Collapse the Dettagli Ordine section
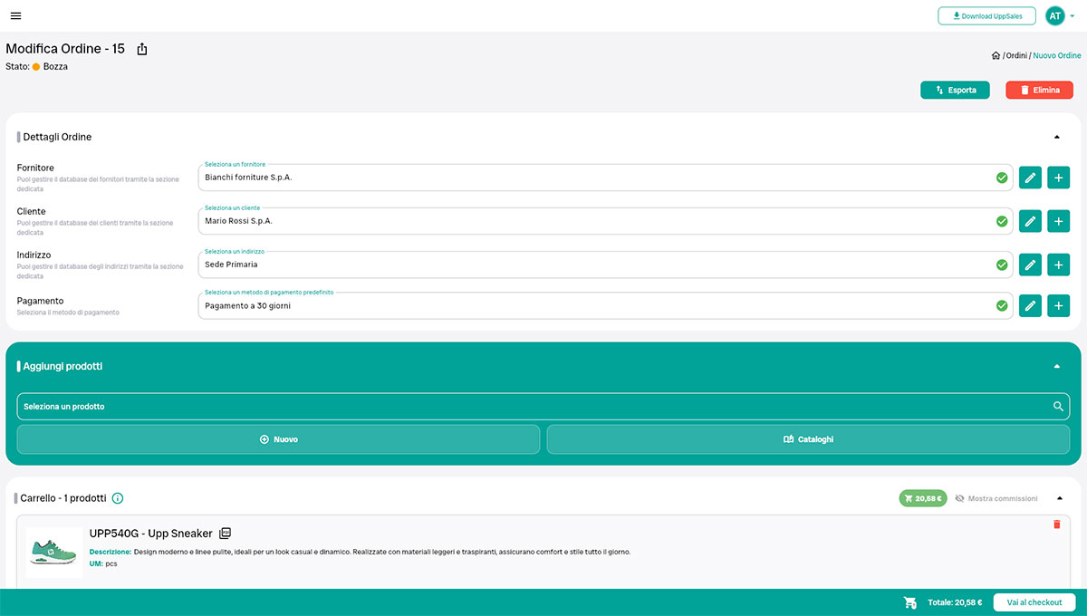The width and height of the screenshot is (1087, 616). coord(1055,136)
